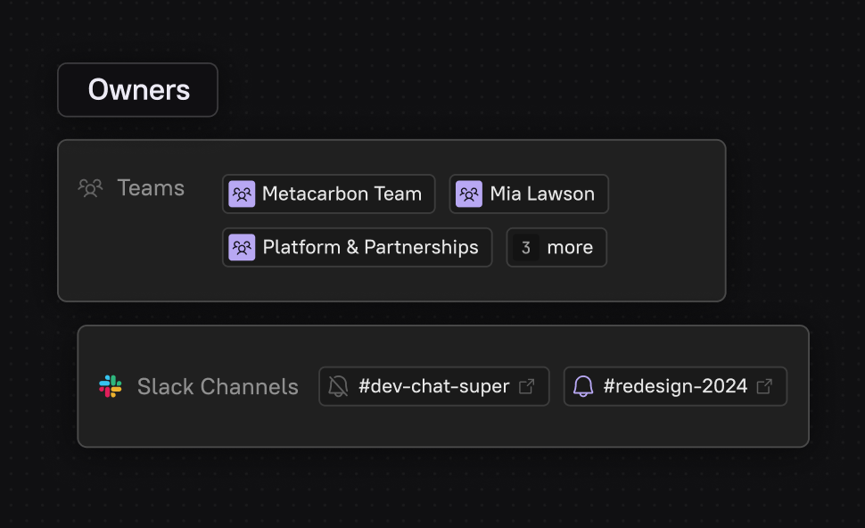Click the Teams section label
This screenshot has width=865, height=528.
click(x=151, y=188)
